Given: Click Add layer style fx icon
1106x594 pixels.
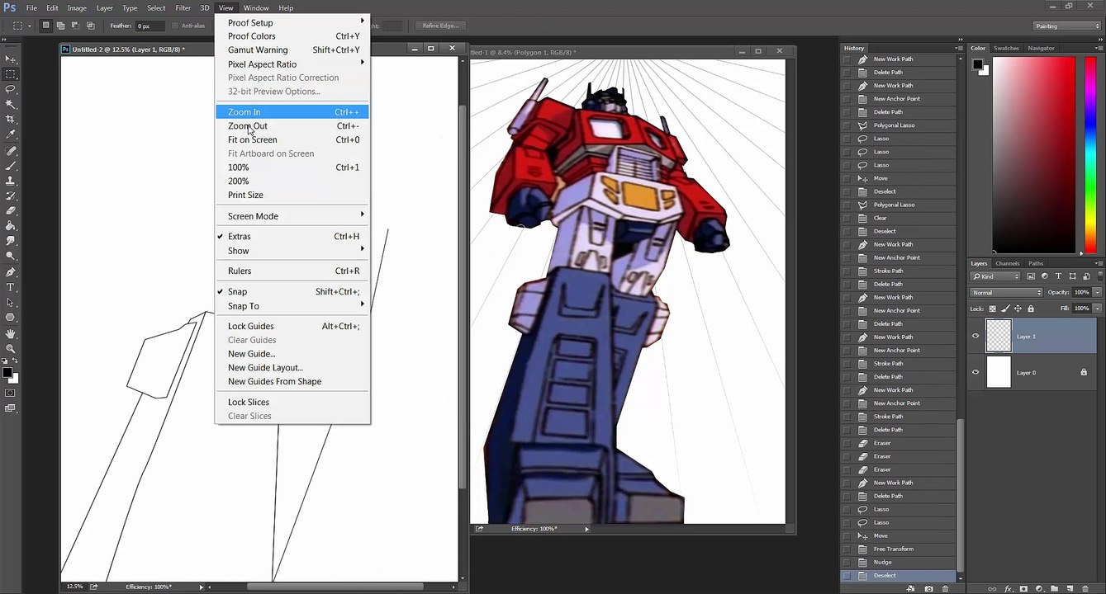Looking at the screenshot, I should point(1008,589).
